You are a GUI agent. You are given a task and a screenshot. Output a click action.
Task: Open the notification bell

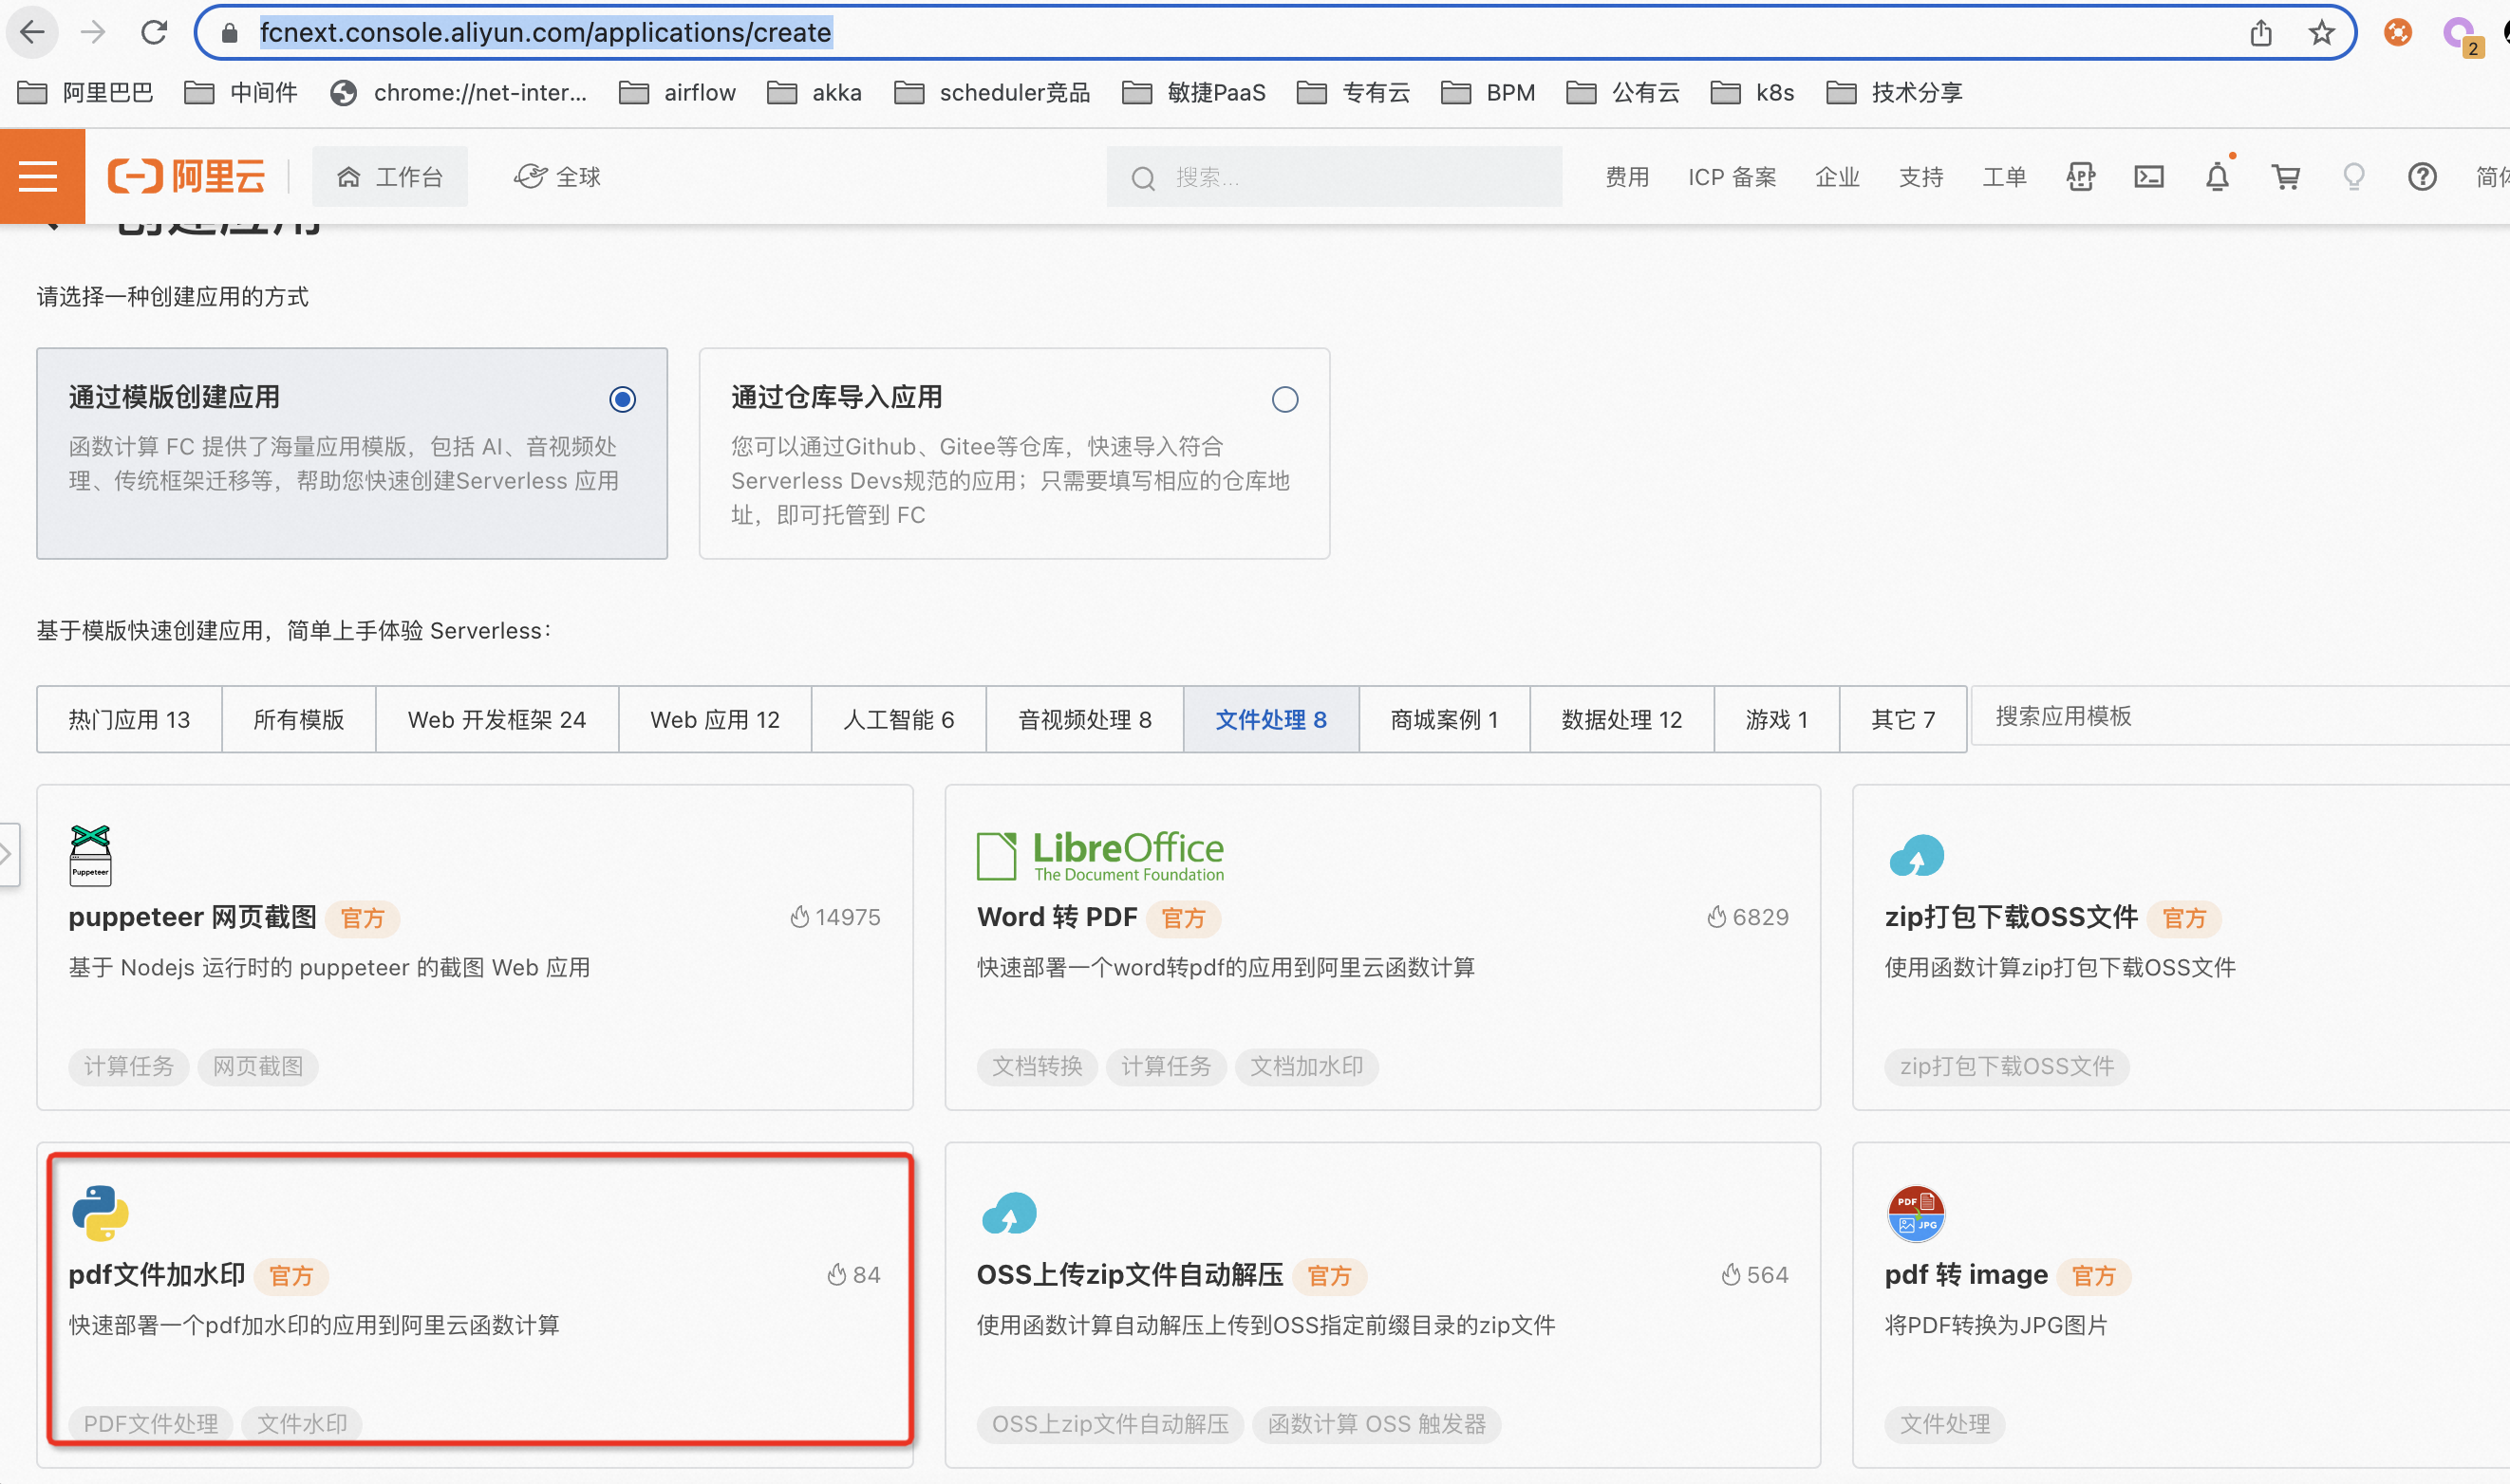(2217, 176)
